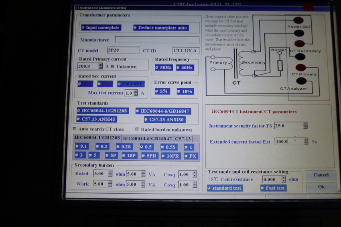Adjust Max test current spinner
Image resolution: width=341 pixels, height=227 pixels.
coord(136,93)
